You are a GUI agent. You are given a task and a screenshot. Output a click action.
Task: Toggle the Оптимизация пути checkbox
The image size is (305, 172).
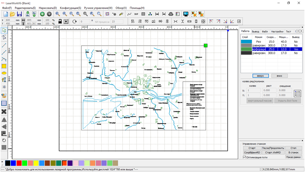[x=244, y=157]
